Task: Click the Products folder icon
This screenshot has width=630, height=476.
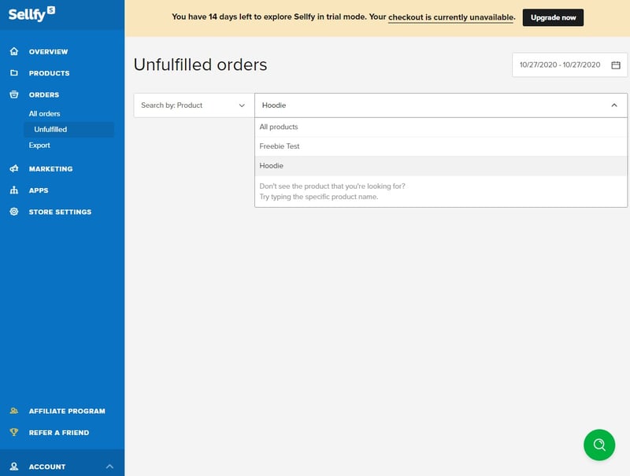Action: pos(13,73)
